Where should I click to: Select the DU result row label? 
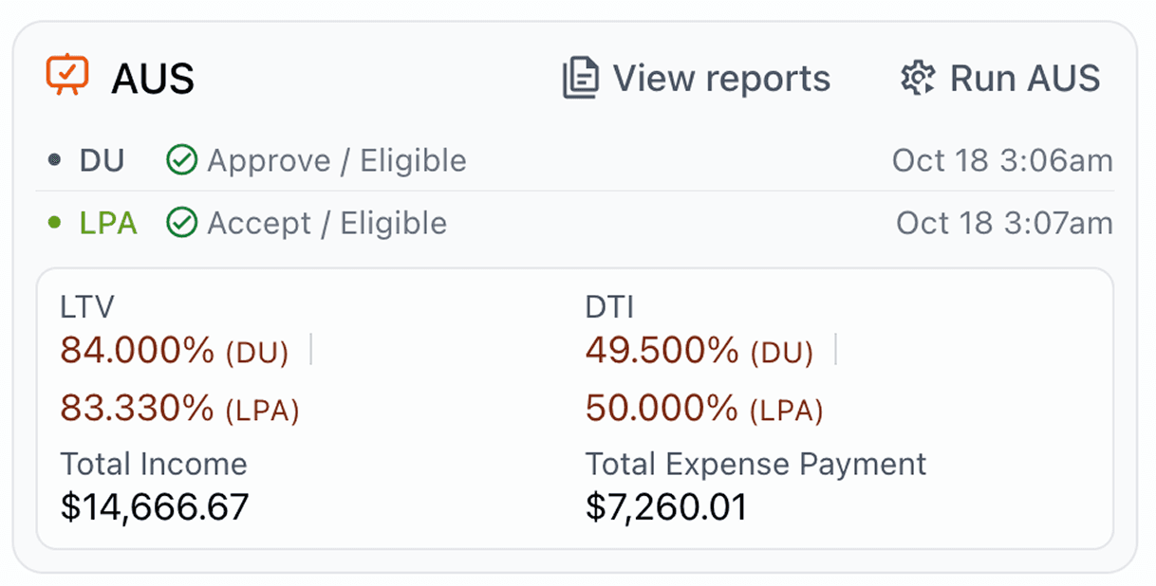pos(102,161)
